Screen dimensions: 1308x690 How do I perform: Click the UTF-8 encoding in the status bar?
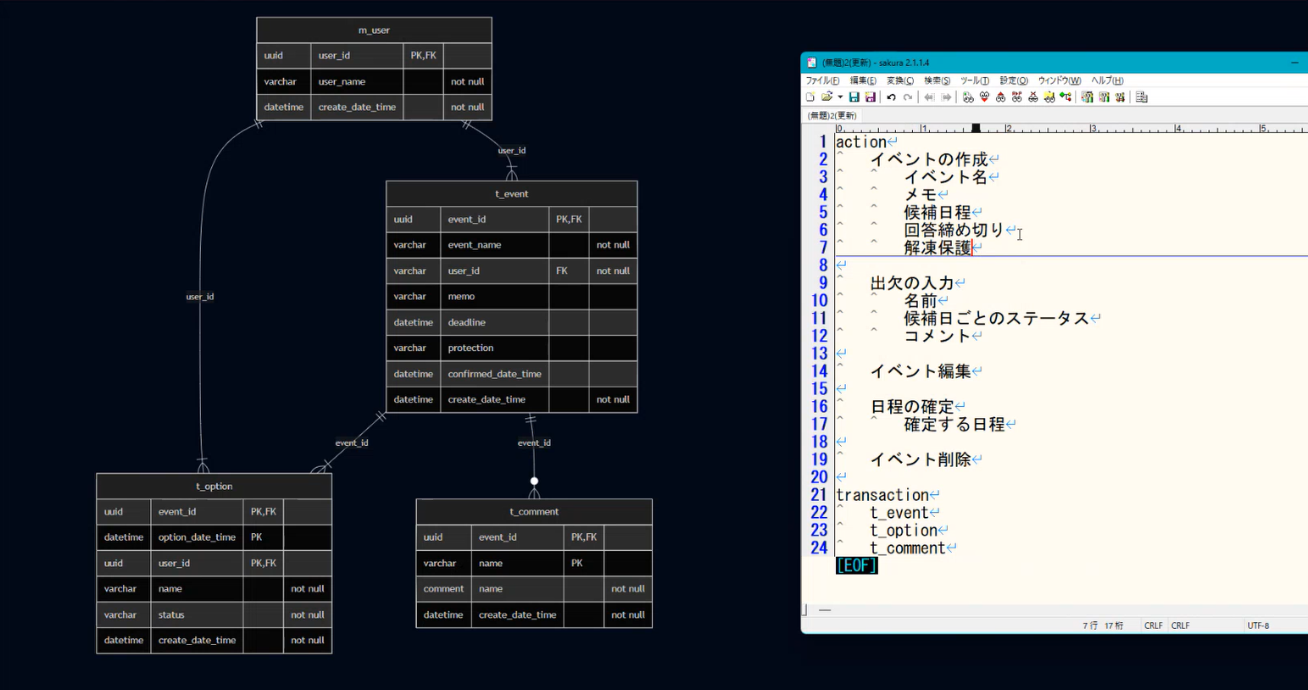click(1258, 626)
